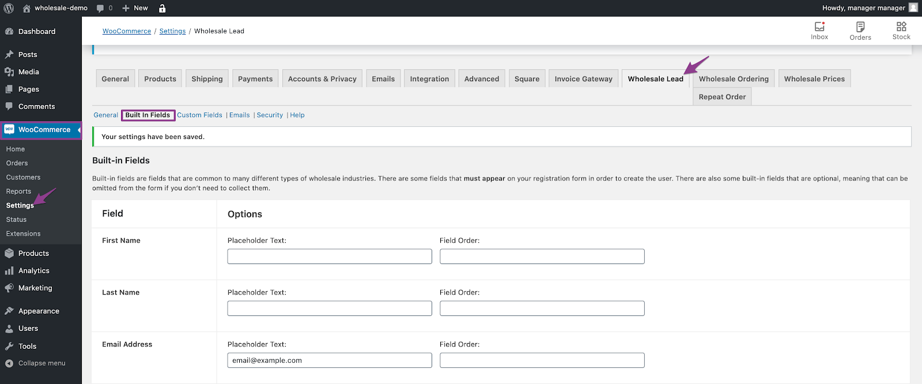Click the Settings breadcrumb link
The width and height of the screenshot is (922, 384).
172,31
